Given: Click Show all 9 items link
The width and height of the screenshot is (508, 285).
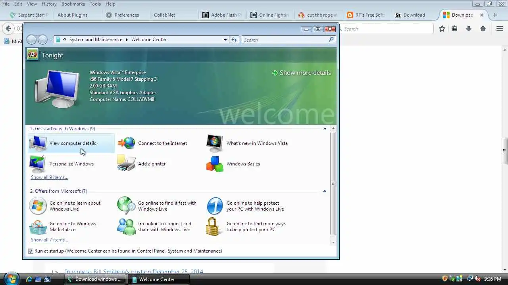Looking at the screenshot, I should tap(50, 177).
